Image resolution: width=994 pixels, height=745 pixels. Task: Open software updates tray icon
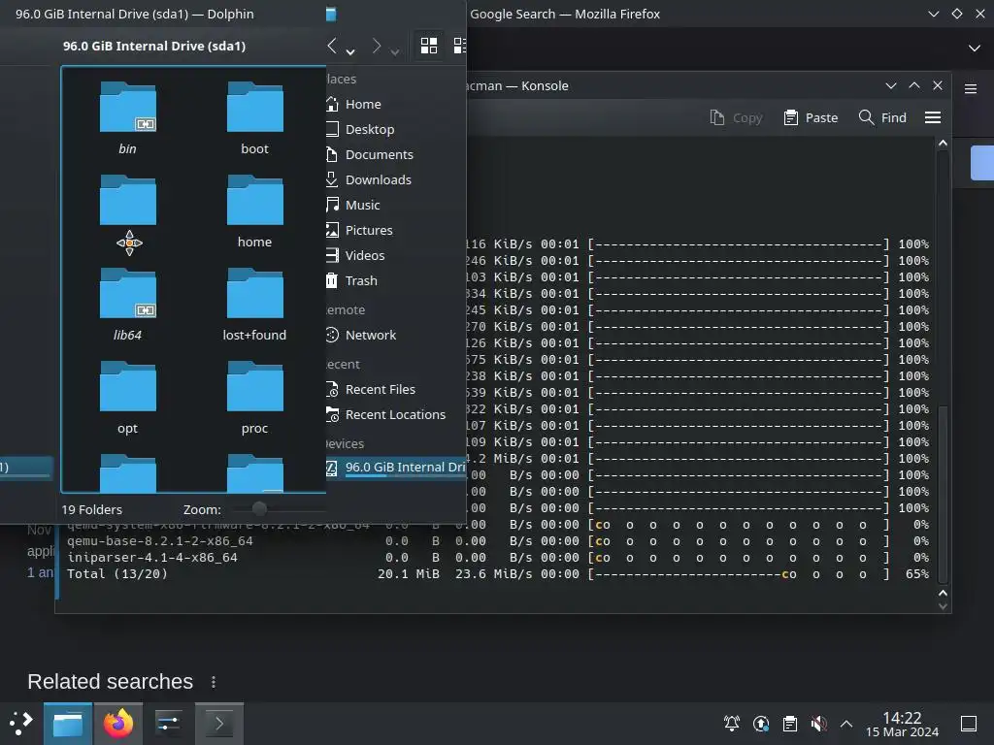point(761,724)
